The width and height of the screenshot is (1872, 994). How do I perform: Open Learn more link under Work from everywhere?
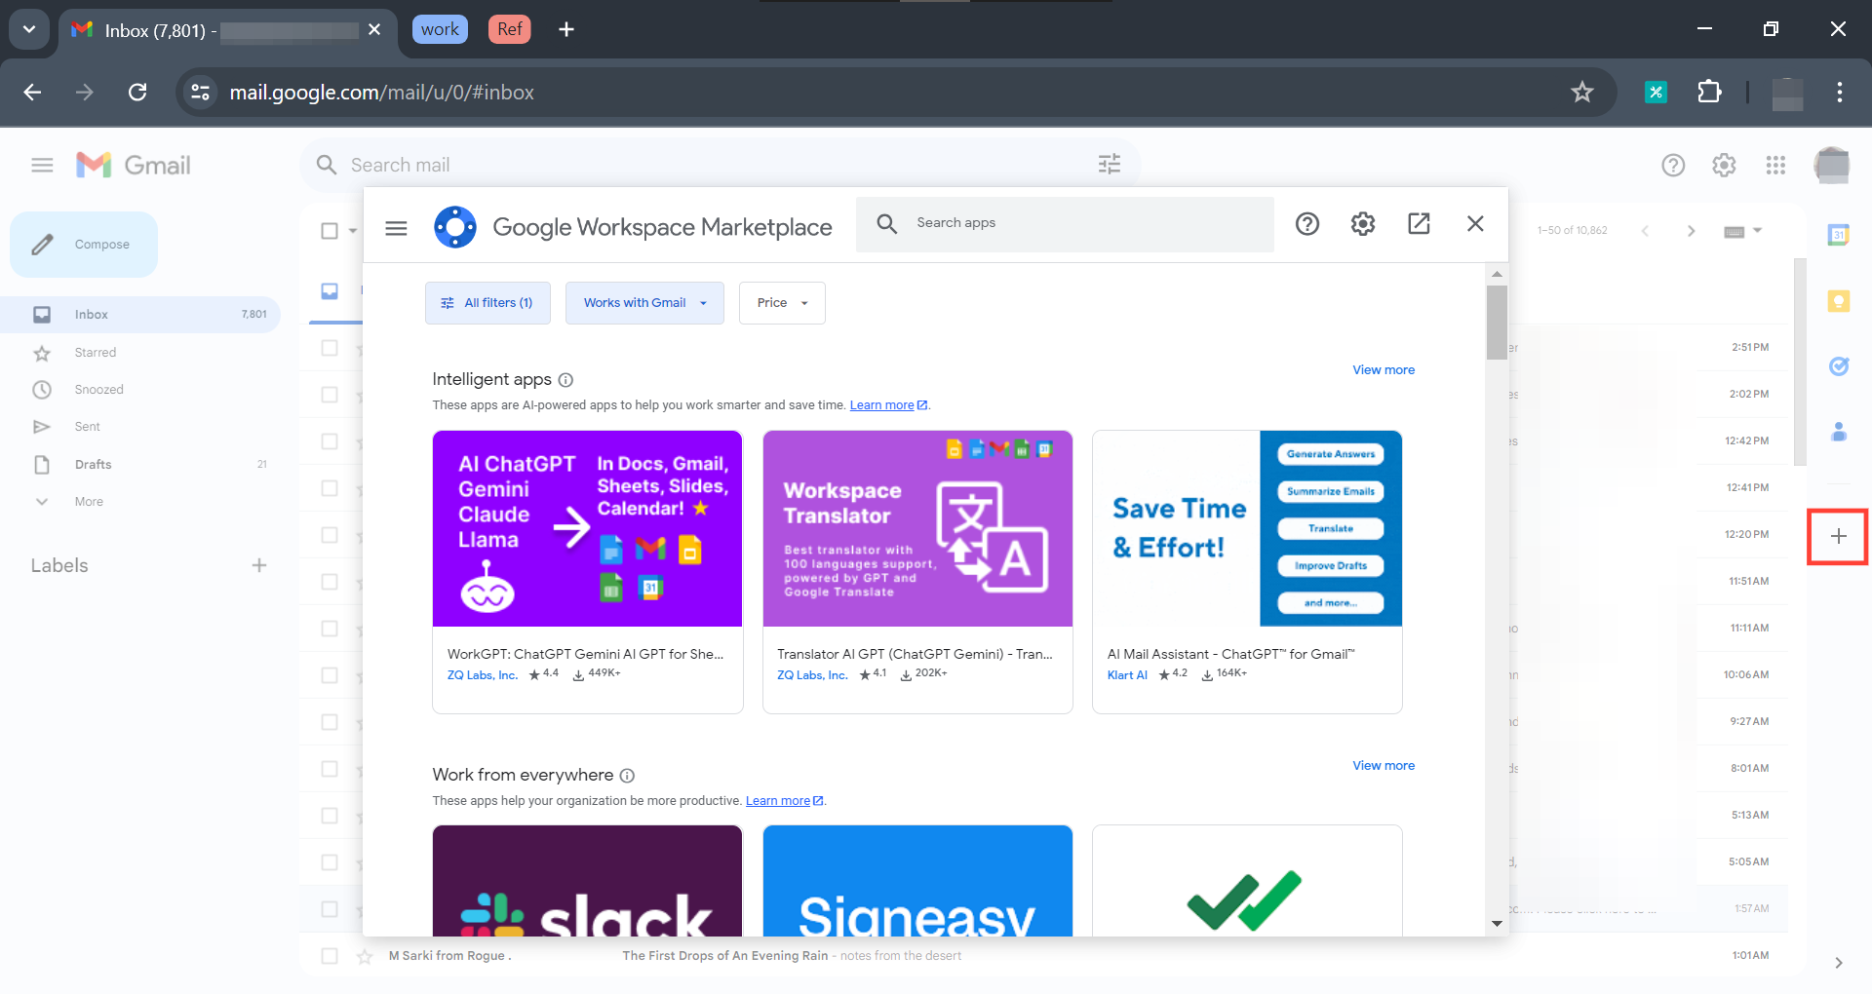784,801
